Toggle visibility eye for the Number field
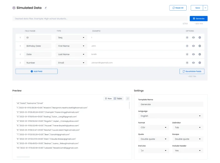 pyautogui.click(x=193, y=63)
